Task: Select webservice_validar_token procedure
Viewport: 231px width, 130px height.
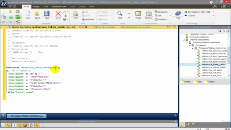Action: point(213,67)
